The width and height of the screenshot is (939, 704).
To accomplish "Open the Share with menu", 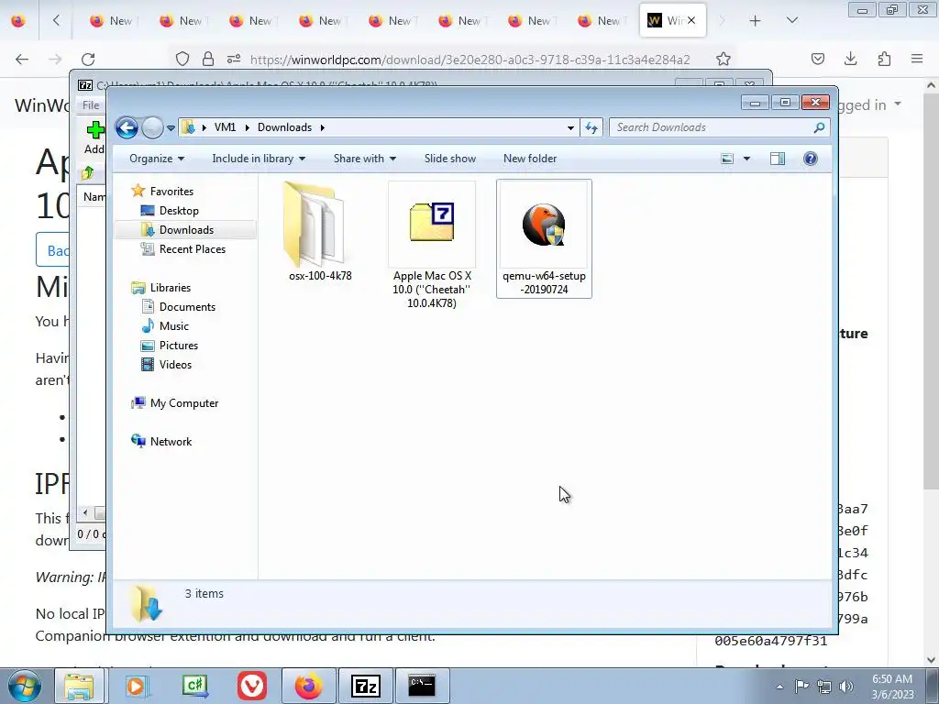I will 365,159.
